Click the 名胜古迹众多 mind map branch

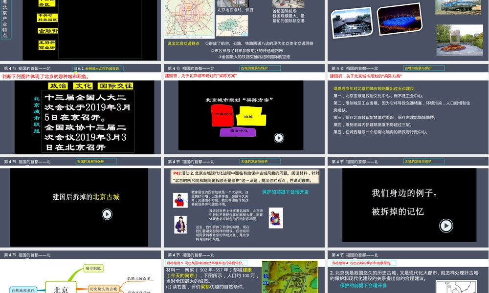click(139, 279)
